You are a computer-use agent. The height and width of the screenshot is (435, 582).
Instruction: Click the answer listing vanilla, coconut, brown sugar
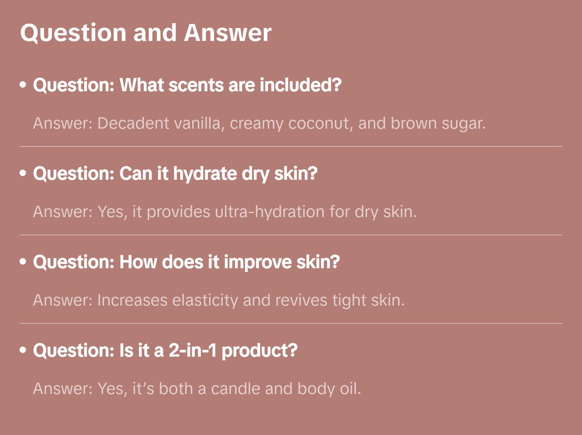click(x=259, y=123)
